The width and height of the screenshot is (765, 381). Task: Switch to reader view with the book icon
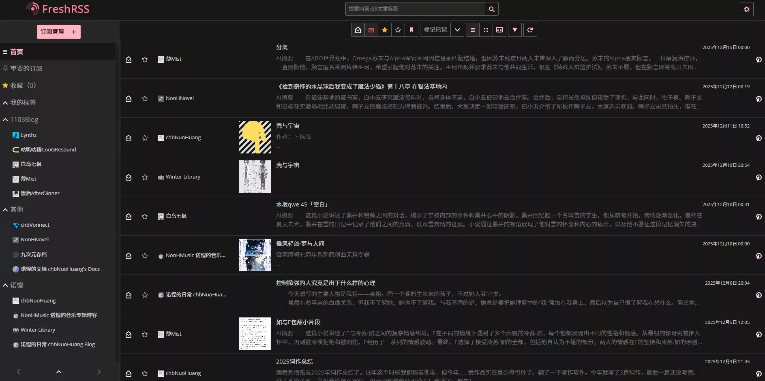click(x=499, y=30)
